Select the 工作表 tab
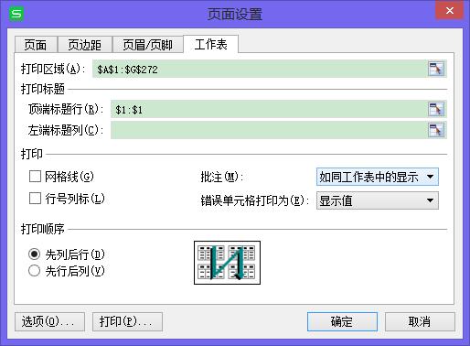Screen dimensions: 470x346 pos(210,44)
